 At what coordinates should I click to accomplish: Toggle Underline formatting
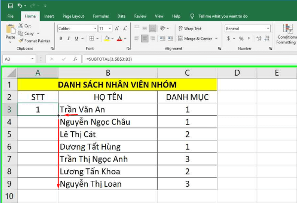point(77,39)
